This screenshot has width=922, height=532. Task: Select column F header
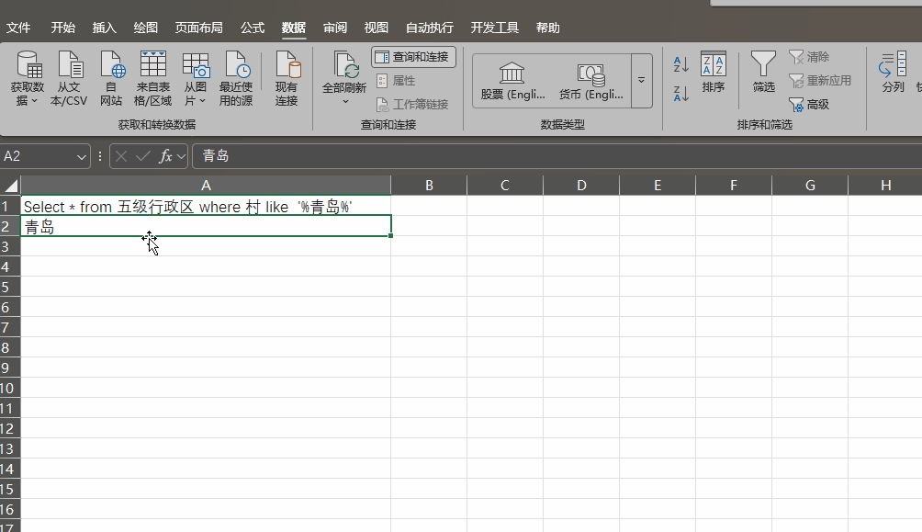[734, 186]
